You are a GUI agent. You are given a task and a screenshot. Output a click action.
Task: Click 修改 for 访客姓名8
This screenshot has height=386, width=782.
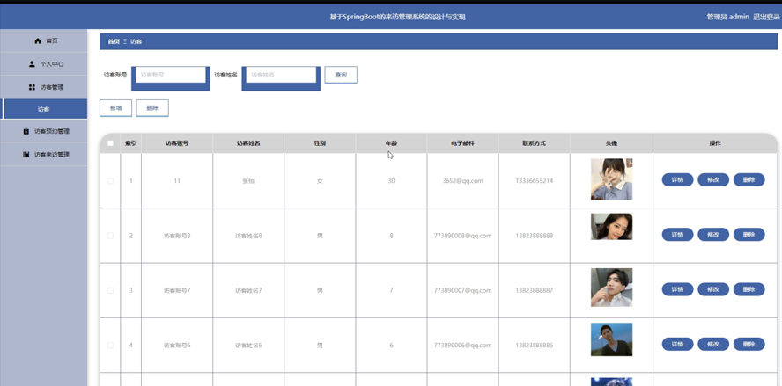click(x=713, y=235)
